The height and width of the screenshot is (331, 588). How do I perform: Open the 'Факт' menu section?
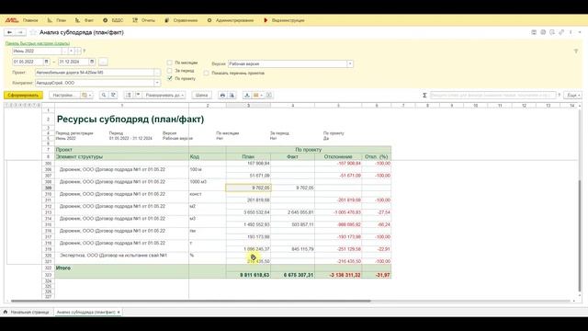(x=85, y=20)
